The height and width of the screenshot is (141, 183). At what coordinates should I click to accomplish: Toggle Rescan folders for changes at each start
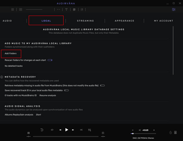click(x=50, y=60)
